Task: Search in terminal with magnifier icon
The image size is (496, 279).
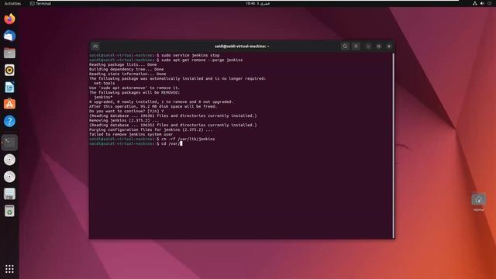Action: [345, 46]
